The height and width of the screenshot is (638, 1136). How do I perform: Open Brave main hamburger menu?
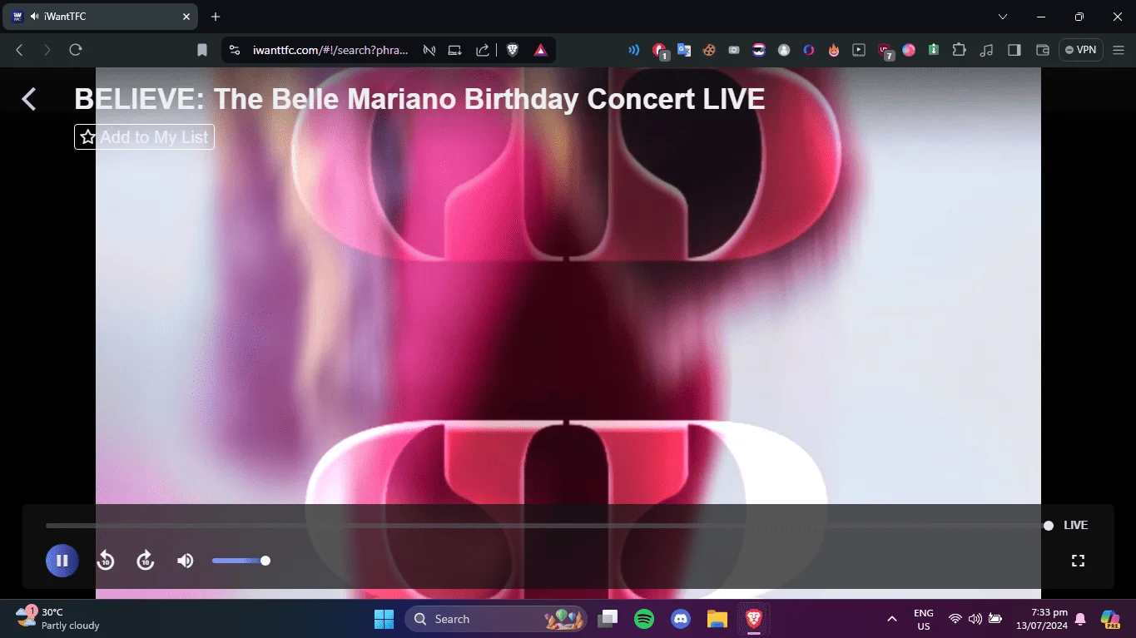coord(1119,50)
